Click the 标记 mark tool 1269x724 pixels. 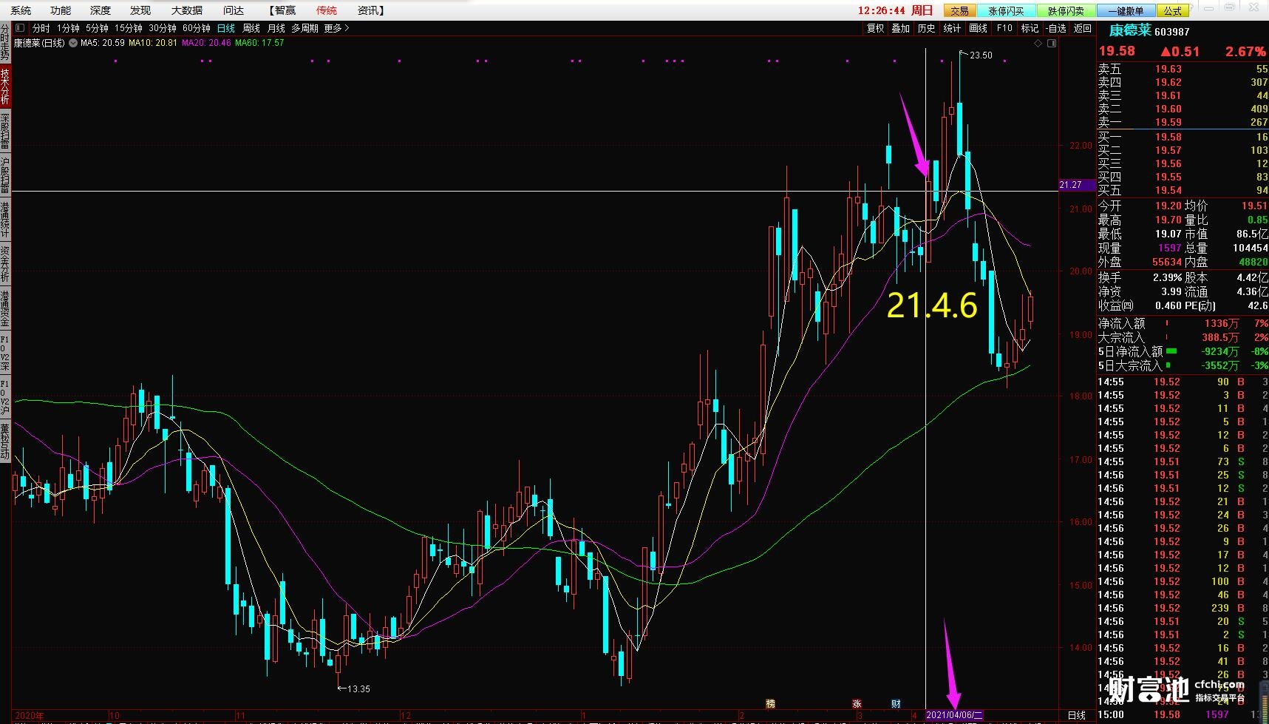pyautogui.click(x=1030, y=28)
